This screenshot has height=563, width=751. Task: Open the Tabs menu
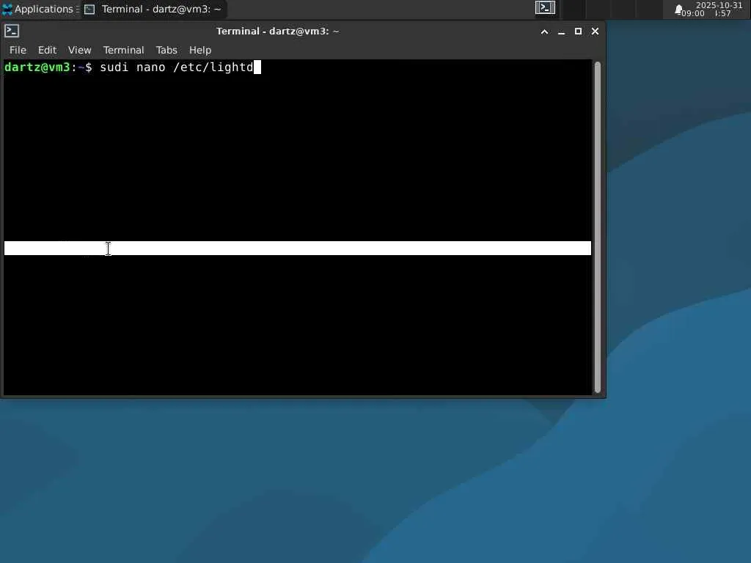click(166, 50)
